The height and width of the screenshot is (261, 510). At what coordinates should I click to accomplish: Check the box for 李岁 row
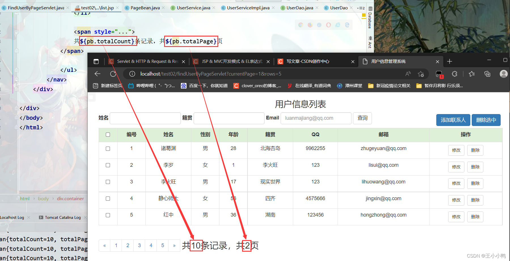(108, 165)
